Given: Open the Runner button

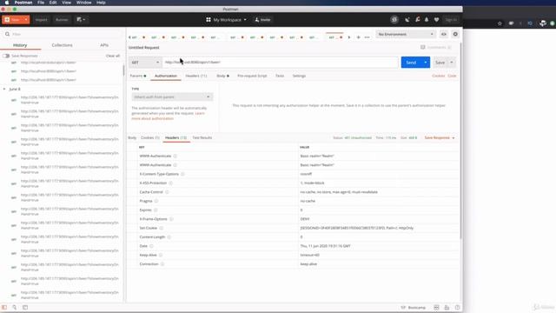Looking at the screenshot, I should 62,20.
